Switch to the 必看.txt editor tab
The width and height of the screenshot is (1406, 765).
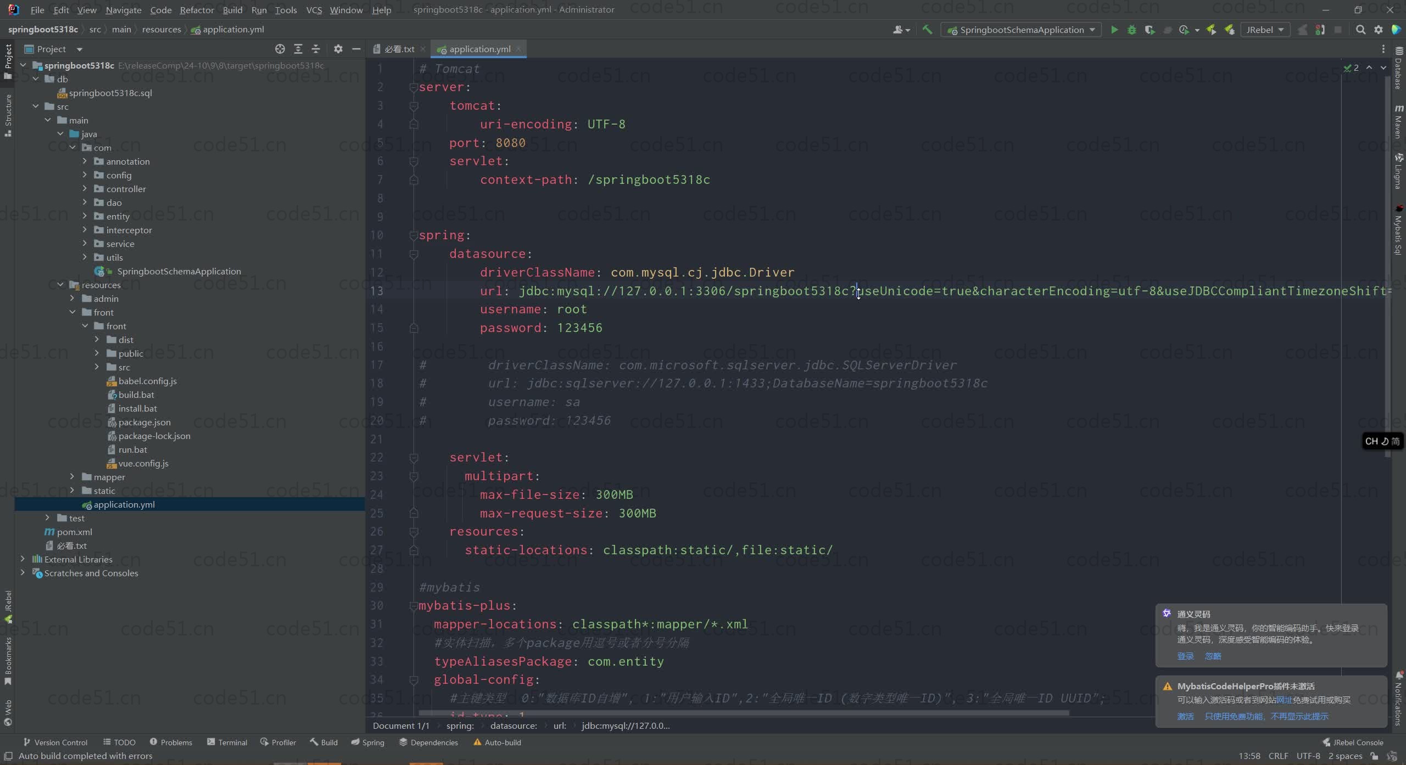click(x=399, y=49)
